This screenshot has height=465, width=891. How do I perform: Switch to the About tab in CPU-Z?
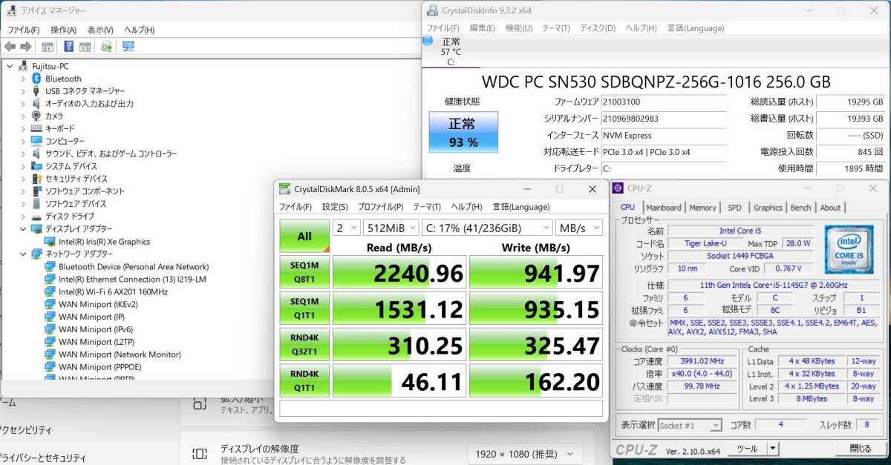click(830, 208)
